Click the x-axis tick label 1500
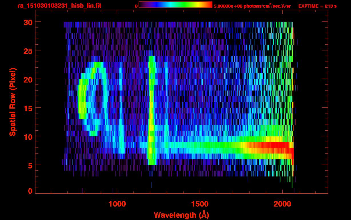Image resolution: width=351 pixels, height=220 pixels. [200, 204]
